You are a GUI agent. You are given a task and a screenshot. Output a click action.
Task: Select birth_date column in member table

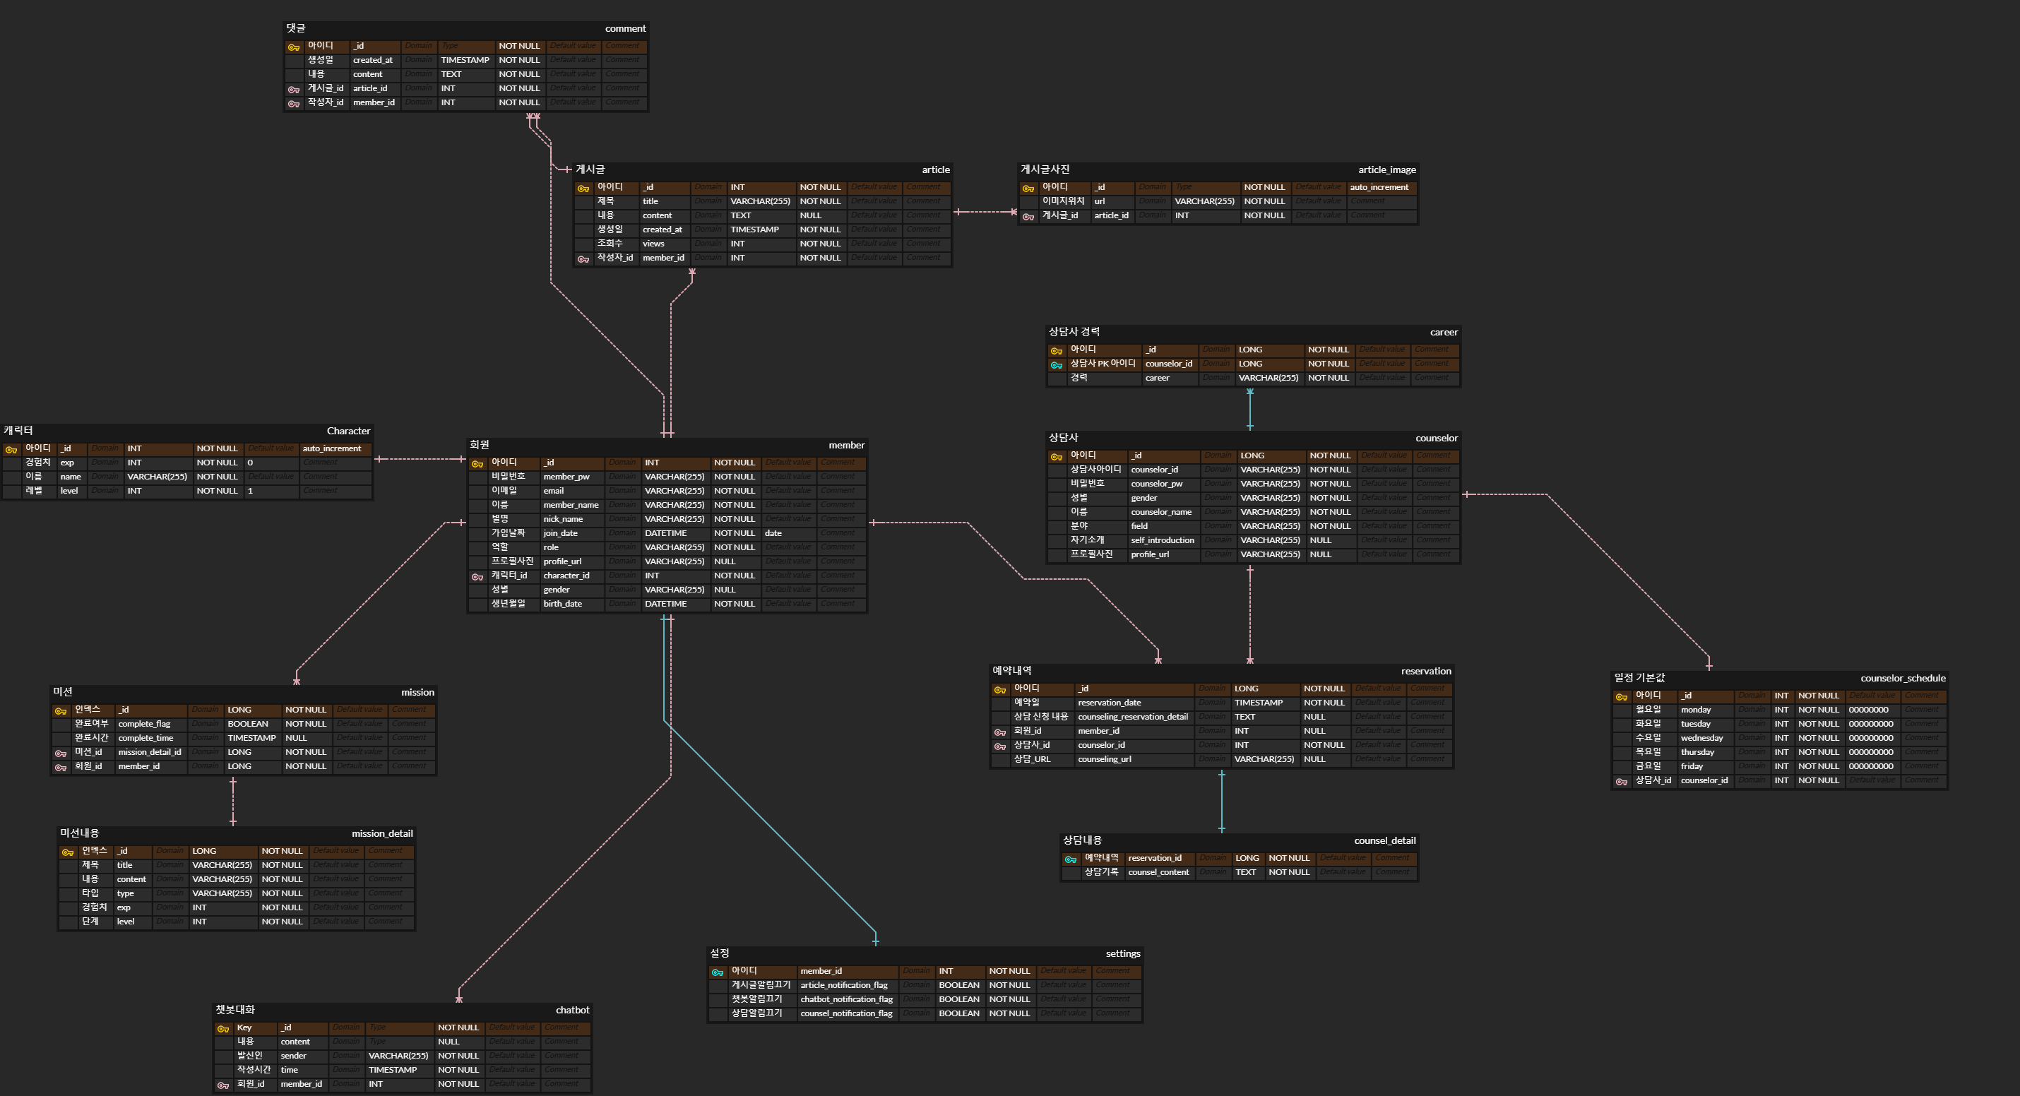coord(562,603)
